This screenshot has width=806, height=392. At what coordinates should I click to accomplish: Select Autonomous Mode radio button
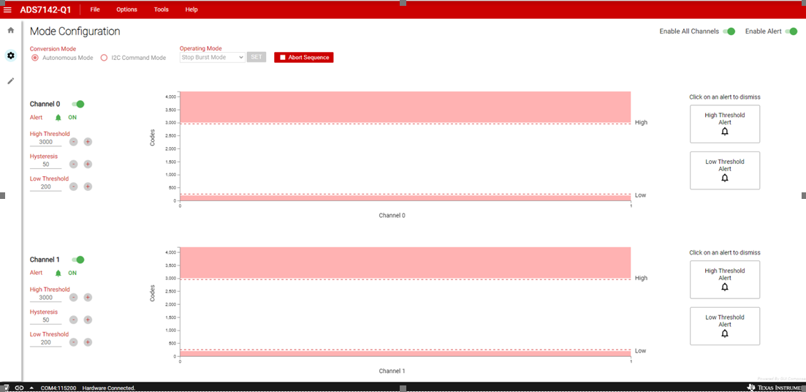pyautogui.click(x=35, y=58)
